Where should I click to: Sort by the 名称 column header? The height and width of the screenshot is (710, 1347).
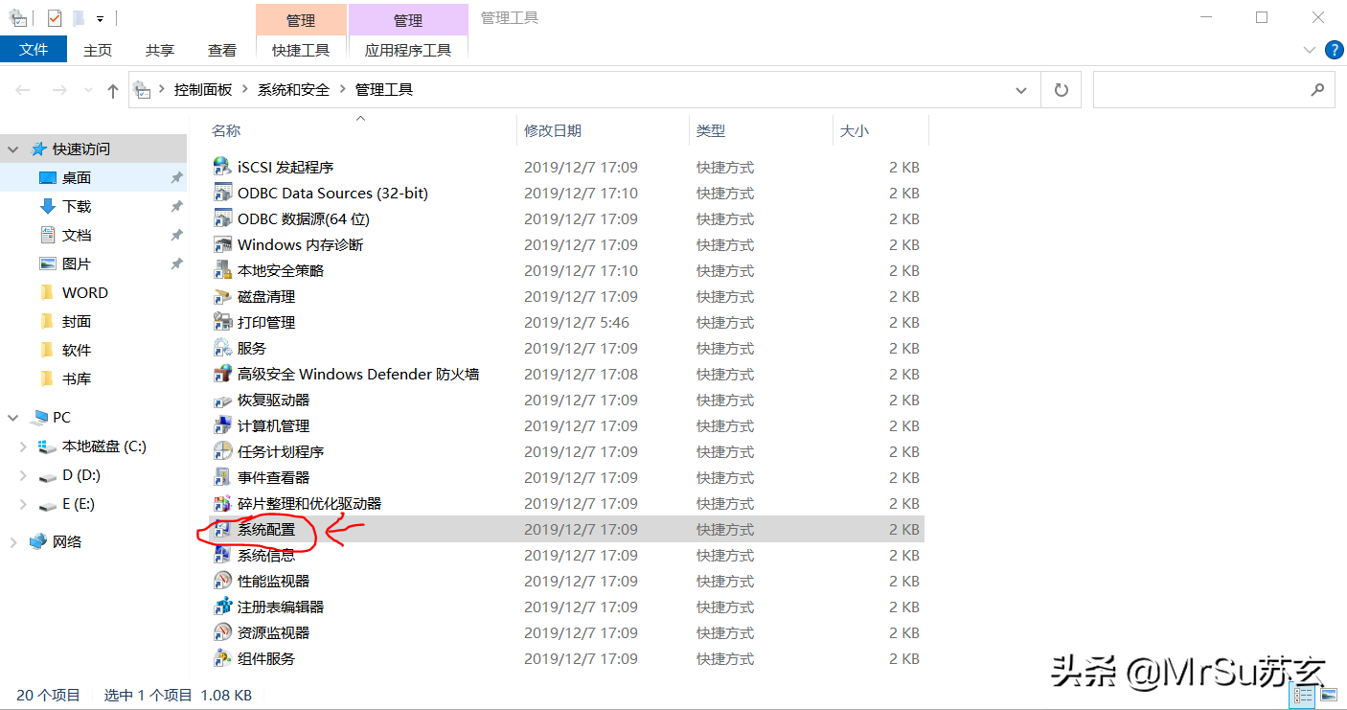(226, 130)
